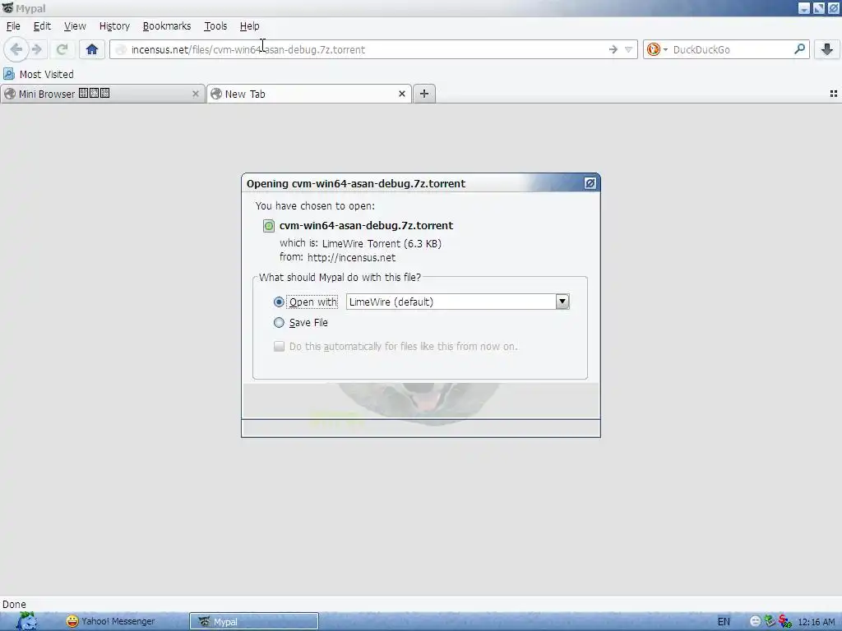Click the smiley tray icon
The image size is (842, 631).
755,621
